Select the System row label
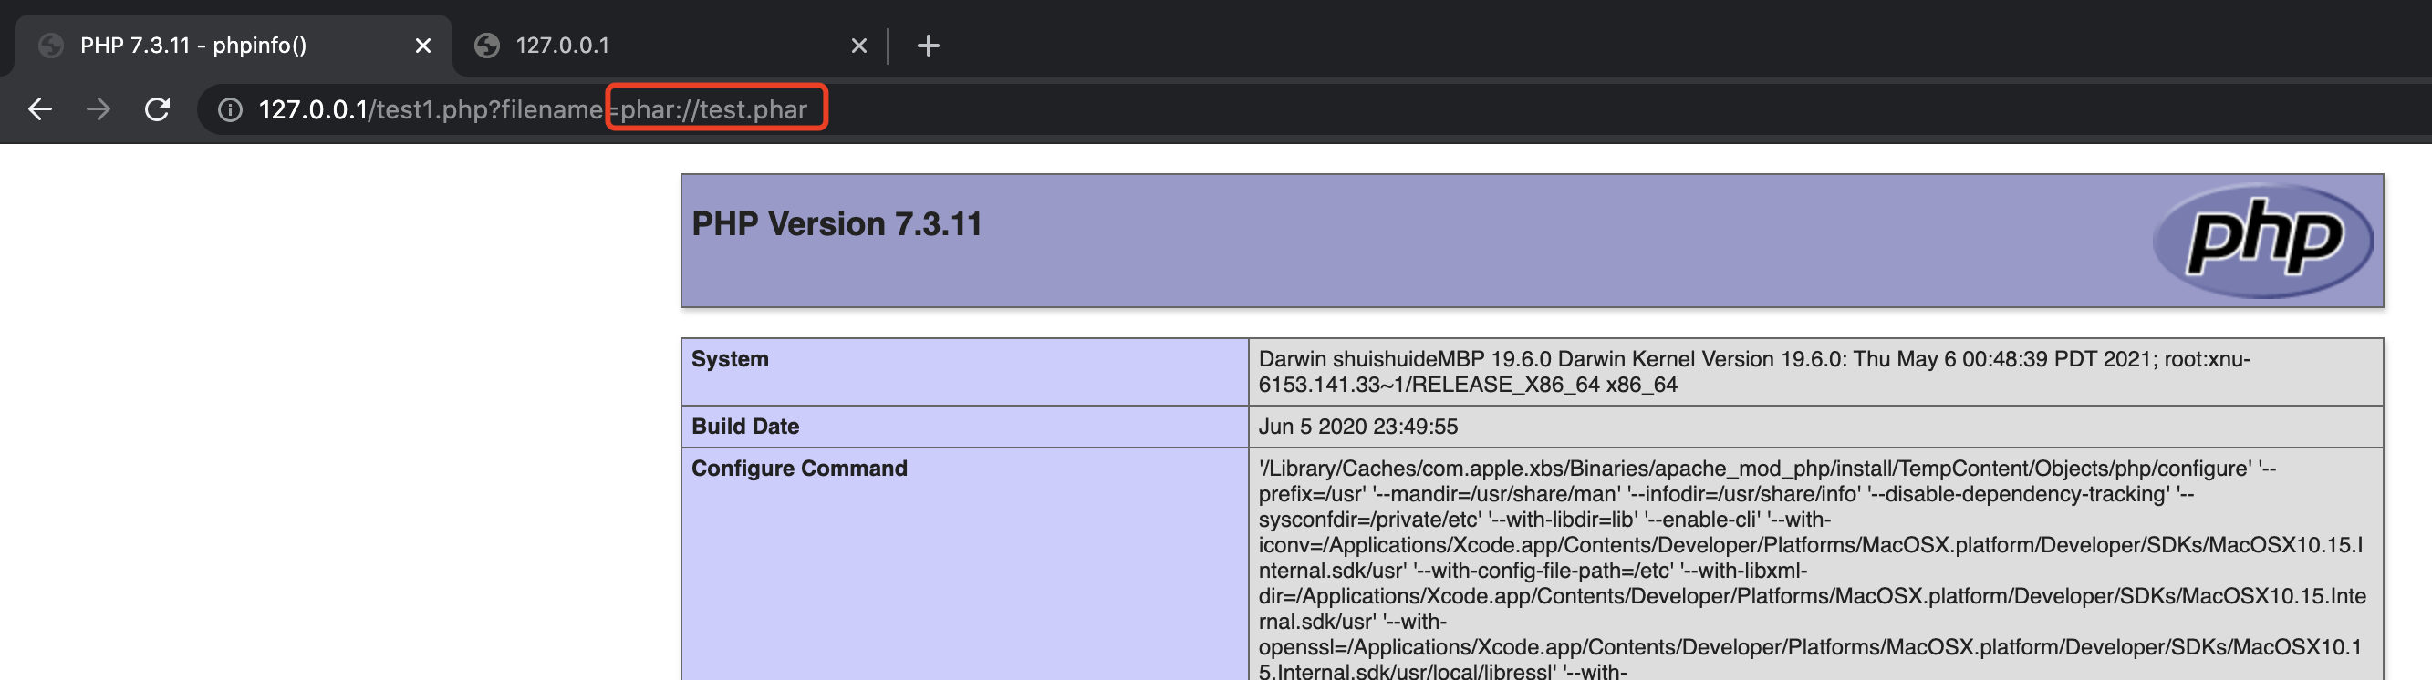 point(730,359)
